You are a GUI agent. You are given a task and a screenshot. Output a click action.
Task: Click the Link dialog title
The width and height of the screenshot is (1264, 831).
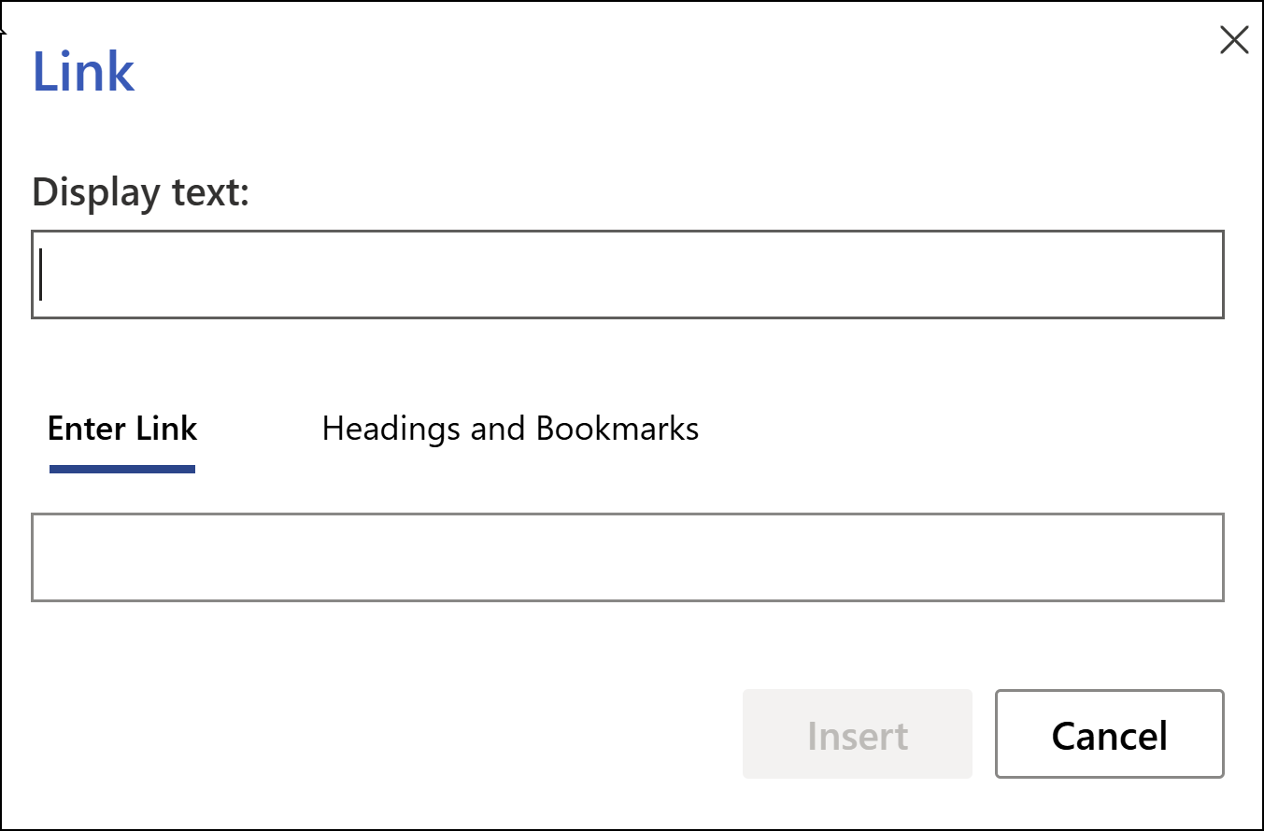83,72
